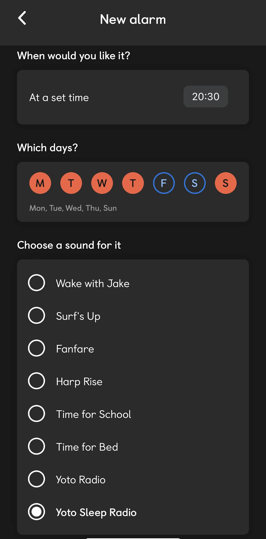Pick the Fanfare alarm sound

click(36, 348)
